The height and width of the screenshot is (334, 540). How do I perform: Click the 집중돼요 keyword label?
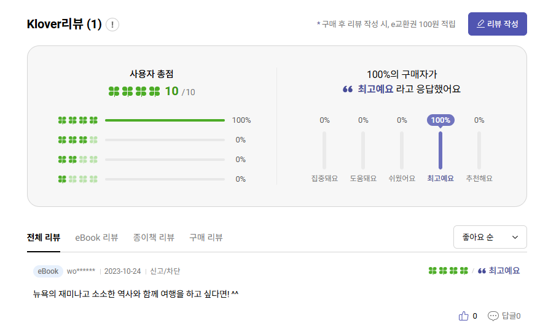(324, 179)
